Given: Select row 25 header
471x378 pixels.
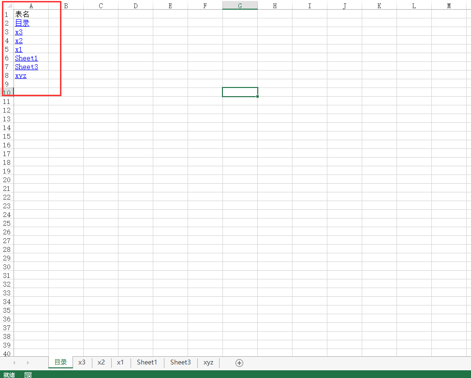Looking at the screenshot, I should (7, 223).
